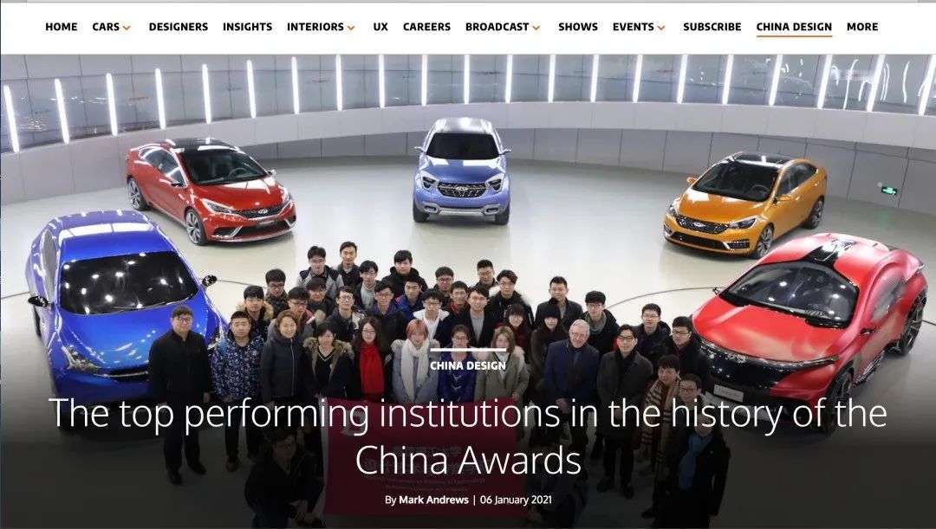
Task: Click the EVENTS menu label
Action: click(x=634, y=27)
